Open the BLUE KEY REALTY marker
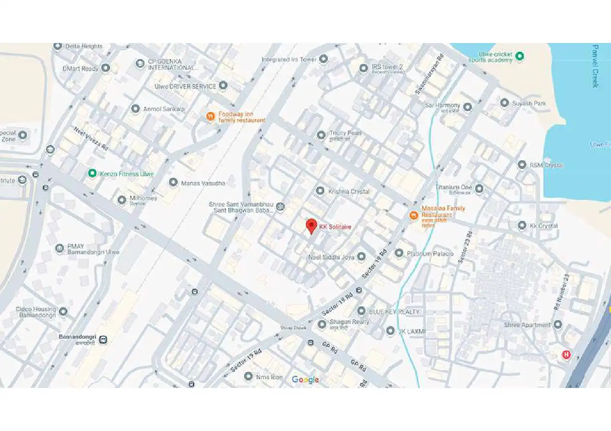The image size is (611, 431). point(361,311)
